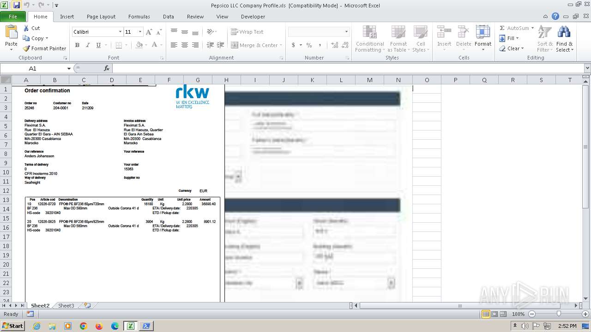Open Conditional Formatting menu
Image resolution: width=591 pixels, height=332 pixels.
pos(370,39)
